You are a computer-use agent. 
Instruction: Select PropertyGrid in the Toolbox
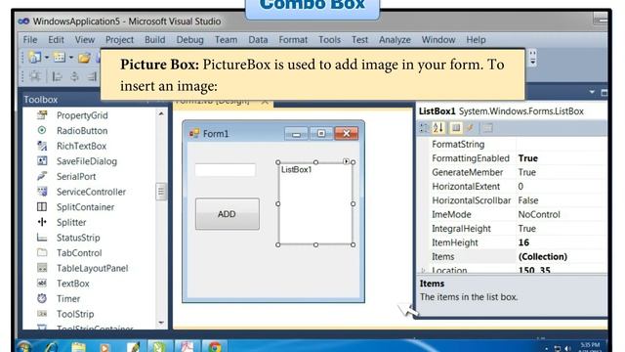[x=82, y=115]
